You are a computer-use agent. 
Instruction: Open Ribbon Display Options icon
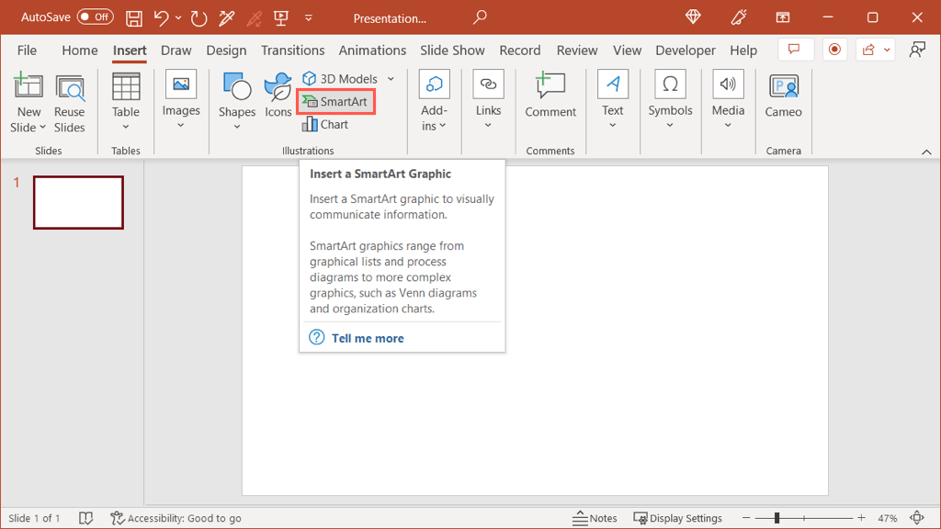pos(783,18)
